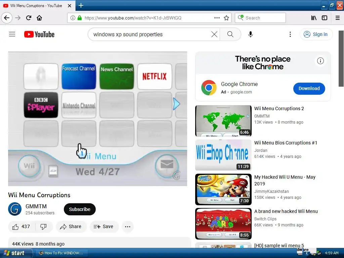Screen dimensions: 344x258
Task: Click the JimmyKazakhstan channel name
Action: click(271, 191)
